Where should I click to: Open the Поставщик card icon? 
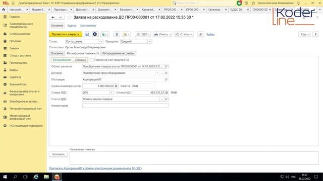(166, 79)
